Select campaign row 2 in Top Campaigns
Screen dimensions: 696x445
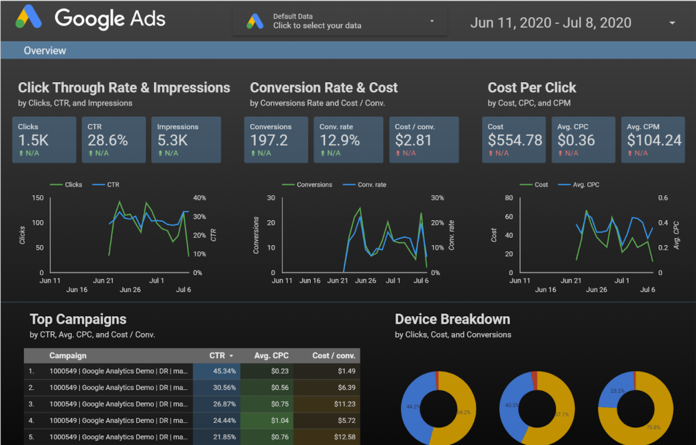(192, 387)
